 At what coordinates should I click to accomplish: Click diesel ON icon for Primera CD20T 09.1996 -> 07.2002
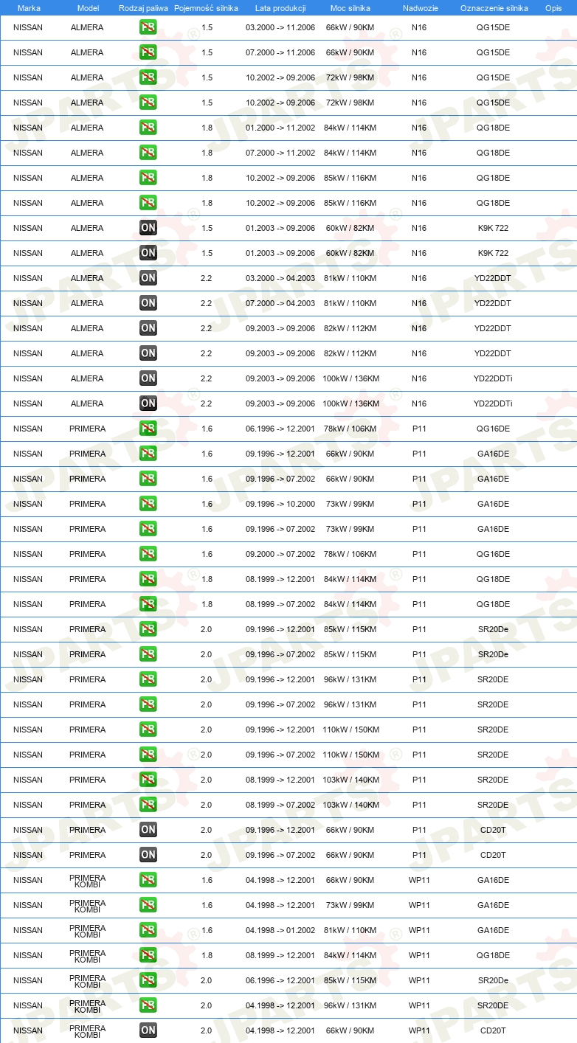(x=148, y=855)
